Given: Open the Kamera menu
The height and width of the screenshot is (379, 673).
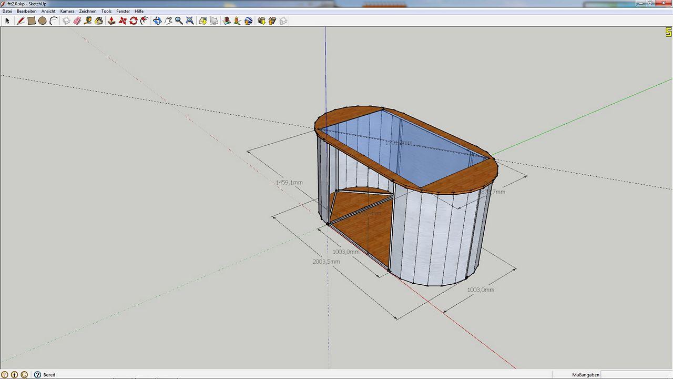Looking at the screenshot, I should click(x=67, y=11).
